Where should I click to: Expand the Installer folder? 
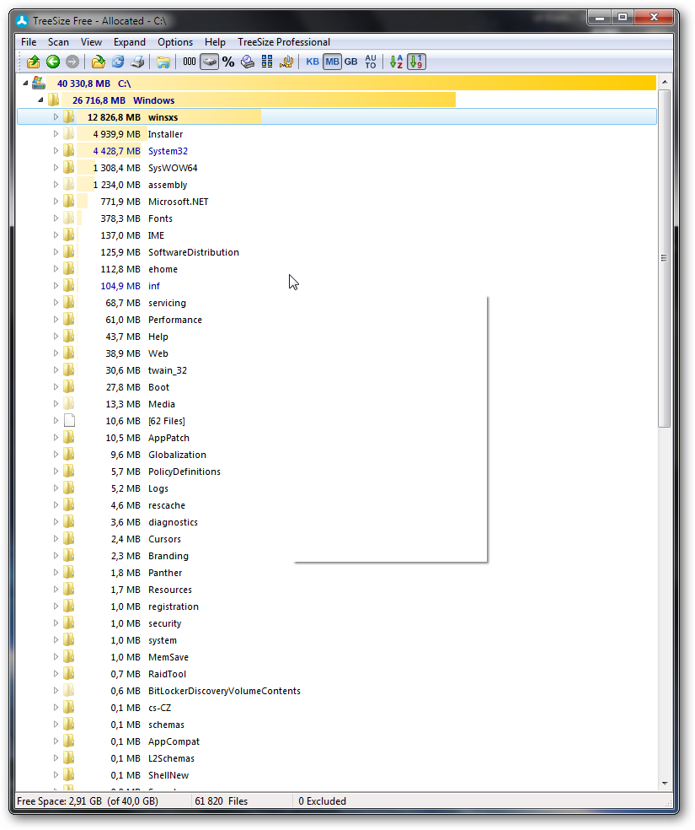coord(56,134)
